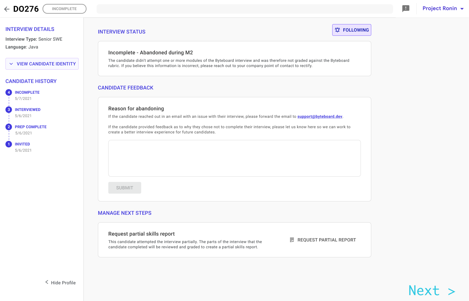Select step 3 circle in candidate history
469x301 pixels.
click(9, 110)
